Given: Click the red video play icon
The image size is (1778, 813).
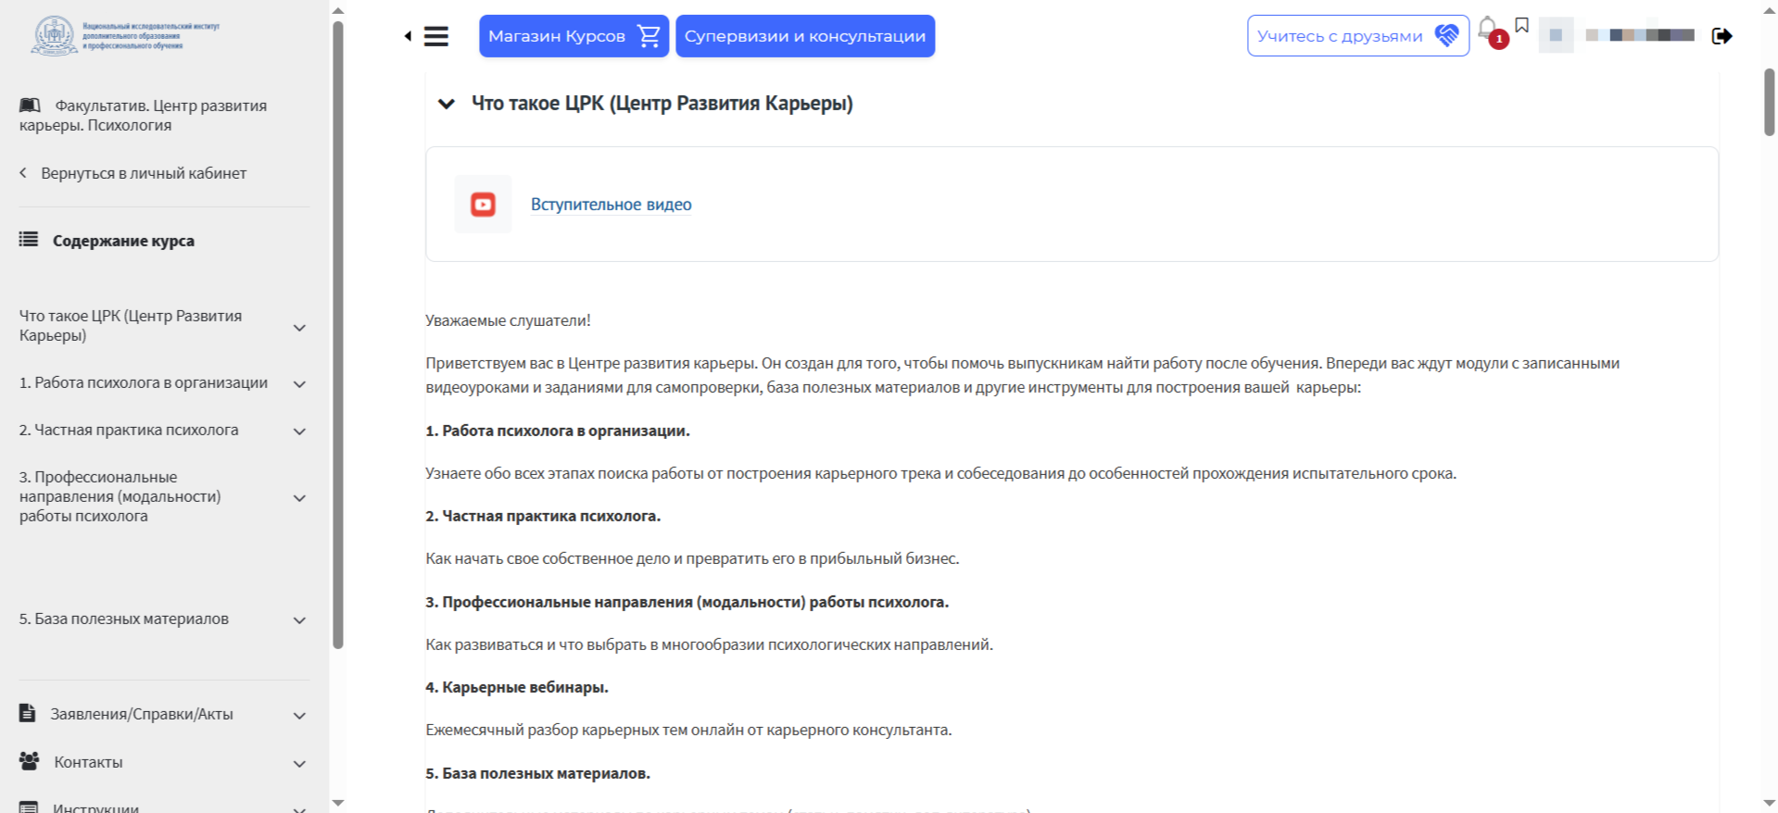Looking at the screenshot, I should pyautogui.click(x=483, y=204).
